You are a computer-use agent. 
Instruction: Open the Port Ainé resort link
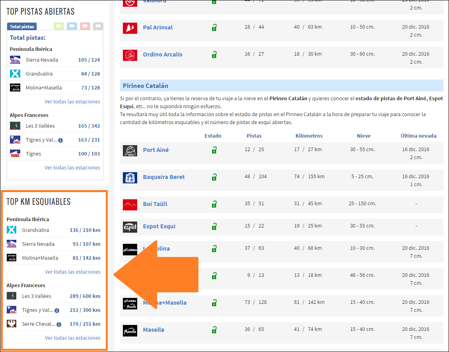(x=156, y=150)
